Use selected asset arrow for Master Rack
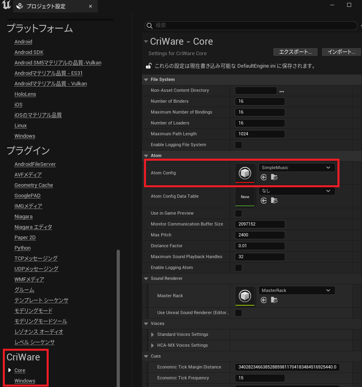 click(264, 300)
